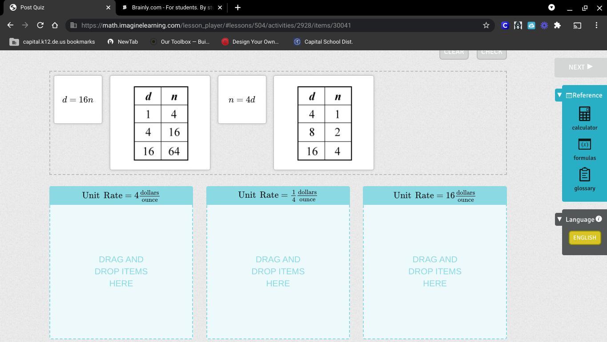This screenshot has height=342, width=607.
Task: Close the browser window
Action: 599,8
